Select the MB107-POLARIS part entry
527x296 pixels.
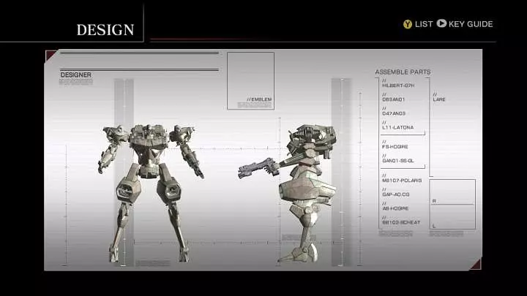pyautogui.click(x=402, y=181)
